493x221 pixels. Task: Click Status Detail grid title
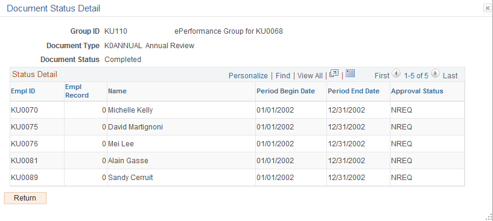[x=34, y=75]
